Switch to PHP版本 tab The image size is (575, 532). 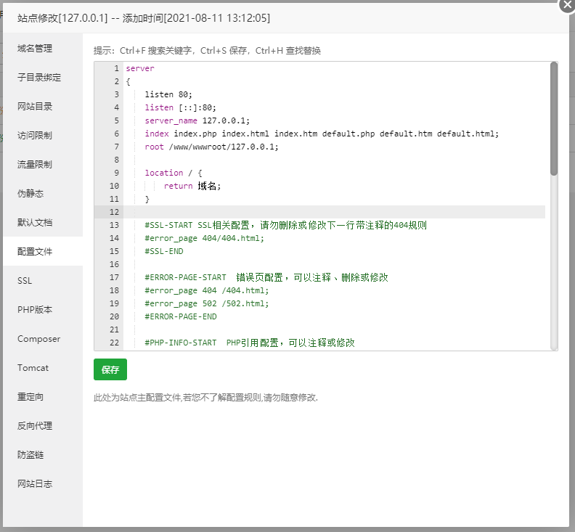(x=35, y=310)
